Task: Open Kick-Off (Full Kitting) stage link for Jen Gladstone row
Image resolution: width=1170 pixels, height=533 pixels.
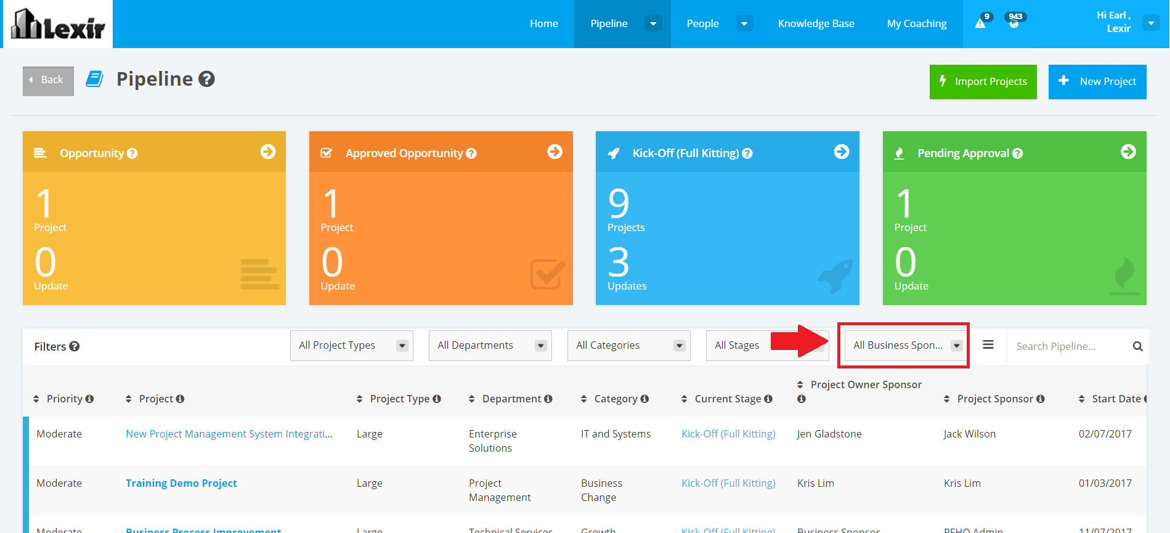Action: [x=728, y=434]
